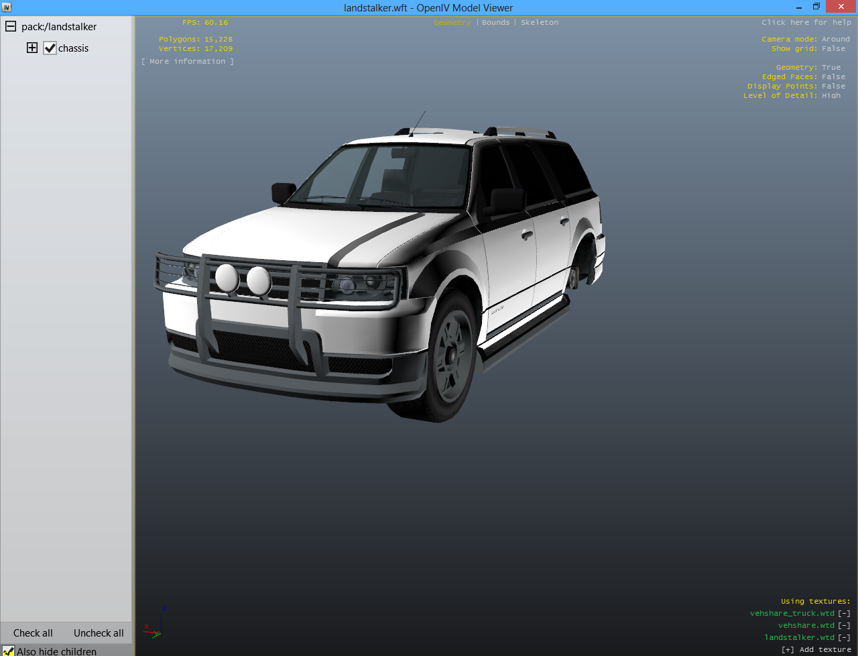Restore down the Model Viewer window
The width and height of the screenshot is (858, 656).
[x=816, y=7]
